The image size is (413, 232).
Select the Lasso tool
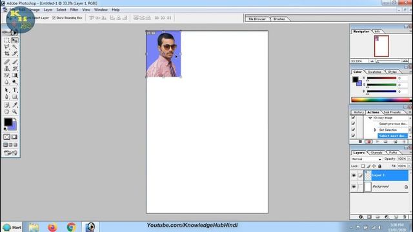(7, 47)
